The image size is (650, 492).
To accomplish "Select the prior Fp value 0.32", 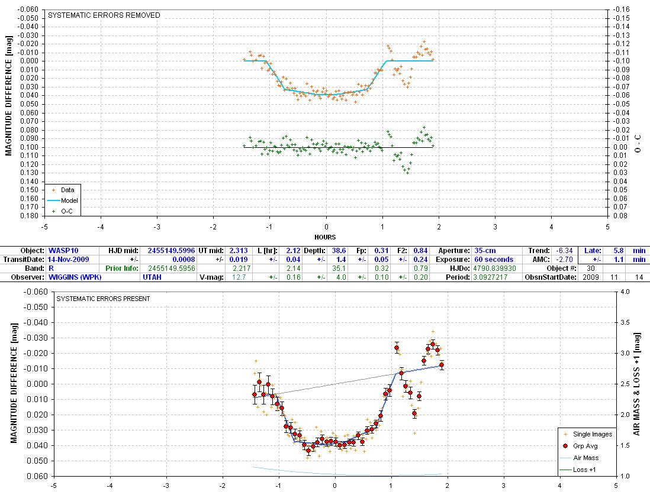I will coord(381,268).
